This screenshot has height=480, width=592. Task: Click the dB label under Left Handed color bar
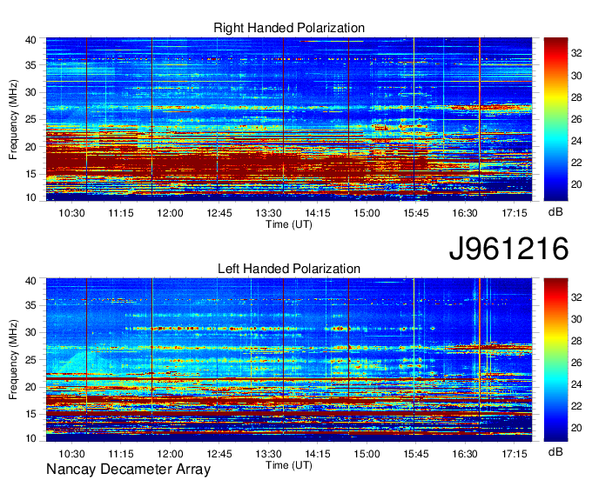tap(555, 451)
